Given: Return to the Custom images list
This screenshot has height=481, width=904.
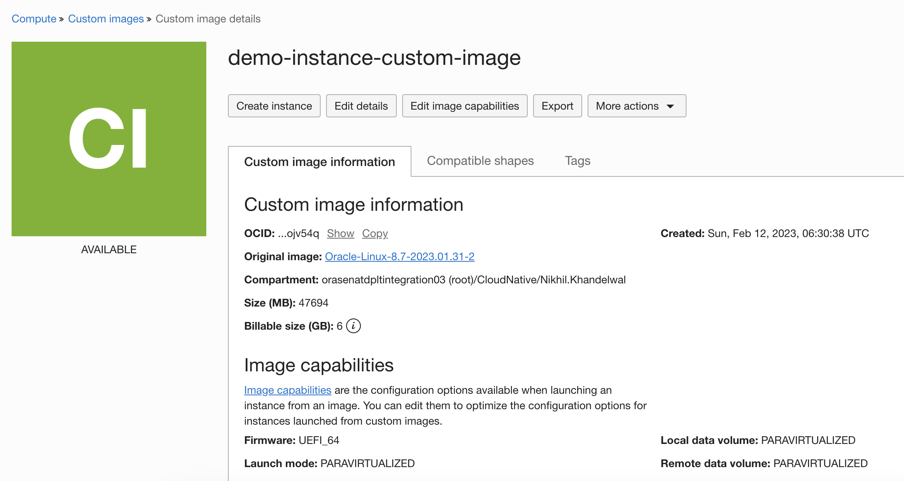Looking at the screenshot, I should [106, 18].
